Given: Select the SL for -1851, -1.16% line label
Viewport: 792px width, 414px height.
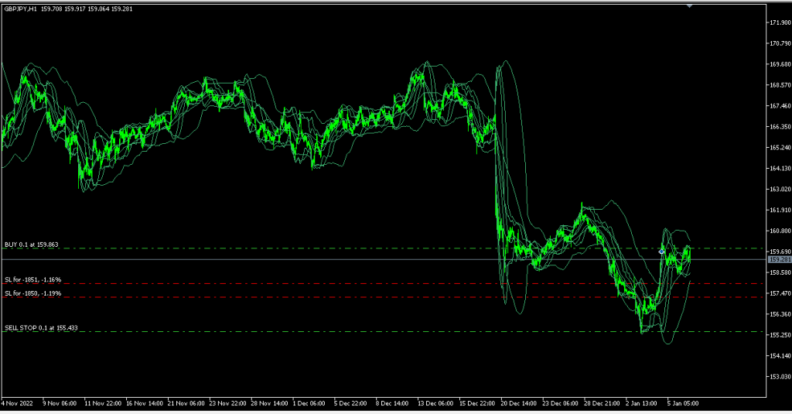Looking at the screenshot, I should 32,279.
